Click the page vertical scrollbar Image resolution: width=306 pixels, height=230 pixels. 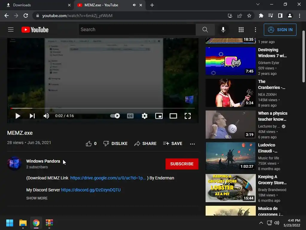304,57
